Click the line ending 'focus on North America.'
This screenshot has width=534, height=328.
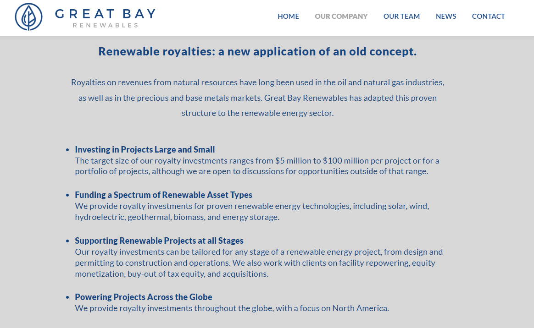pos(232,308)
